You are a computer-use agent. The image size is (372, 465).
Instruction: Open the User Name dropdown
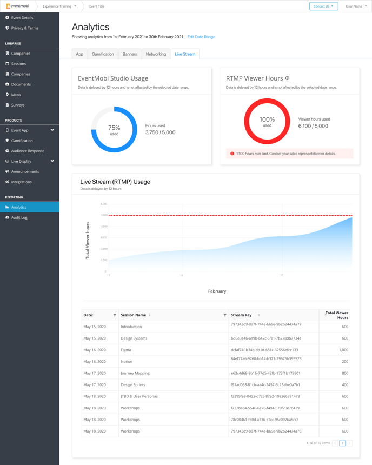(x=356, y=6)
